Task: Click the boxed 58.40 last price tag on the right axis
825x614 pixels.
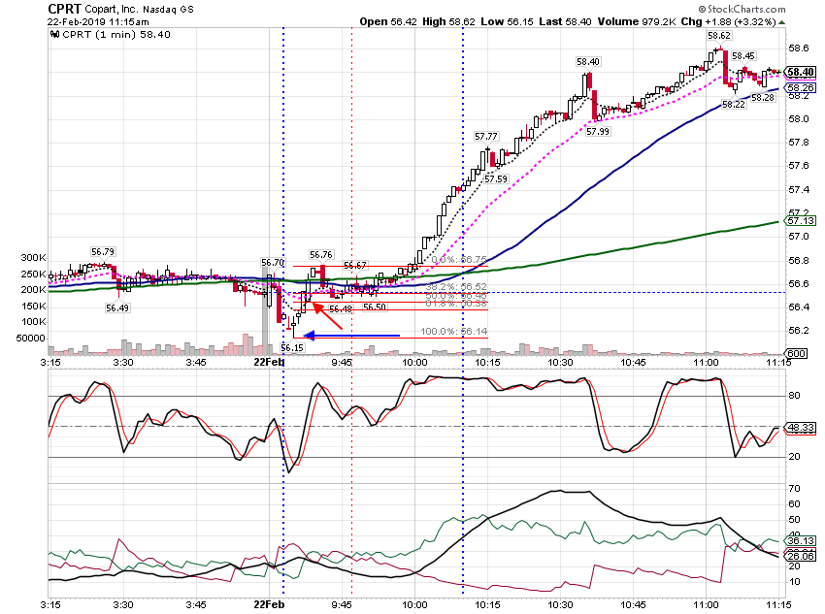Action: coord(801,72)
